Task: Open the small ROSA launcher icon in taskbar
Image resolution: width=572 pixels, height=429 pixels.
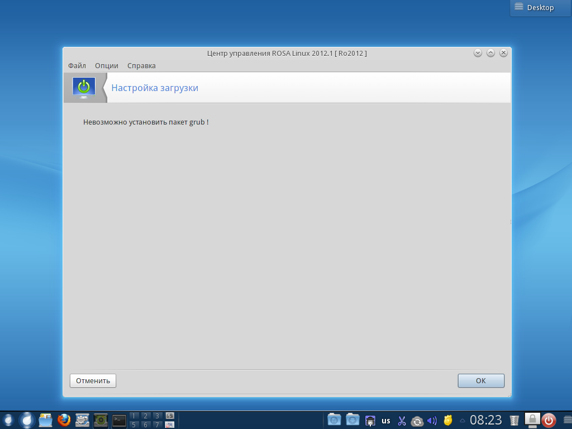Action: click(8, 420)
